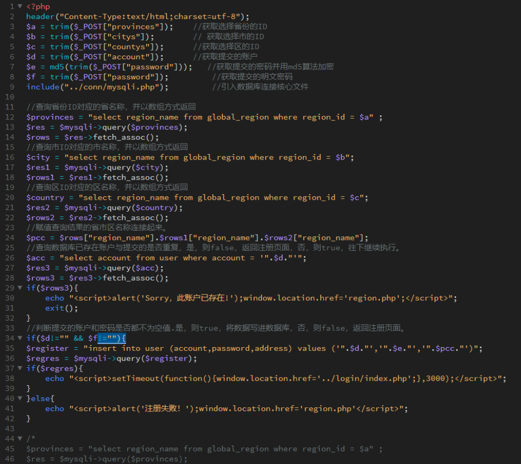The height and width of the screenshot is (464, 521).
Task: Click the $city variable on line 16
Action: point(38,157)
